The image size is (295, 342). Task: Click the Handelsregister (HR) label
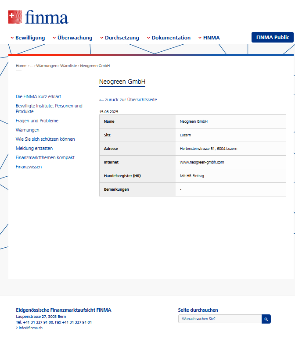(122, 176)
